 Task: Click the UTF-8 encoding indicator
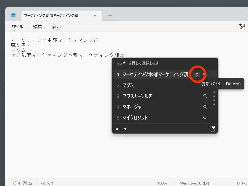tap(242, 183)
